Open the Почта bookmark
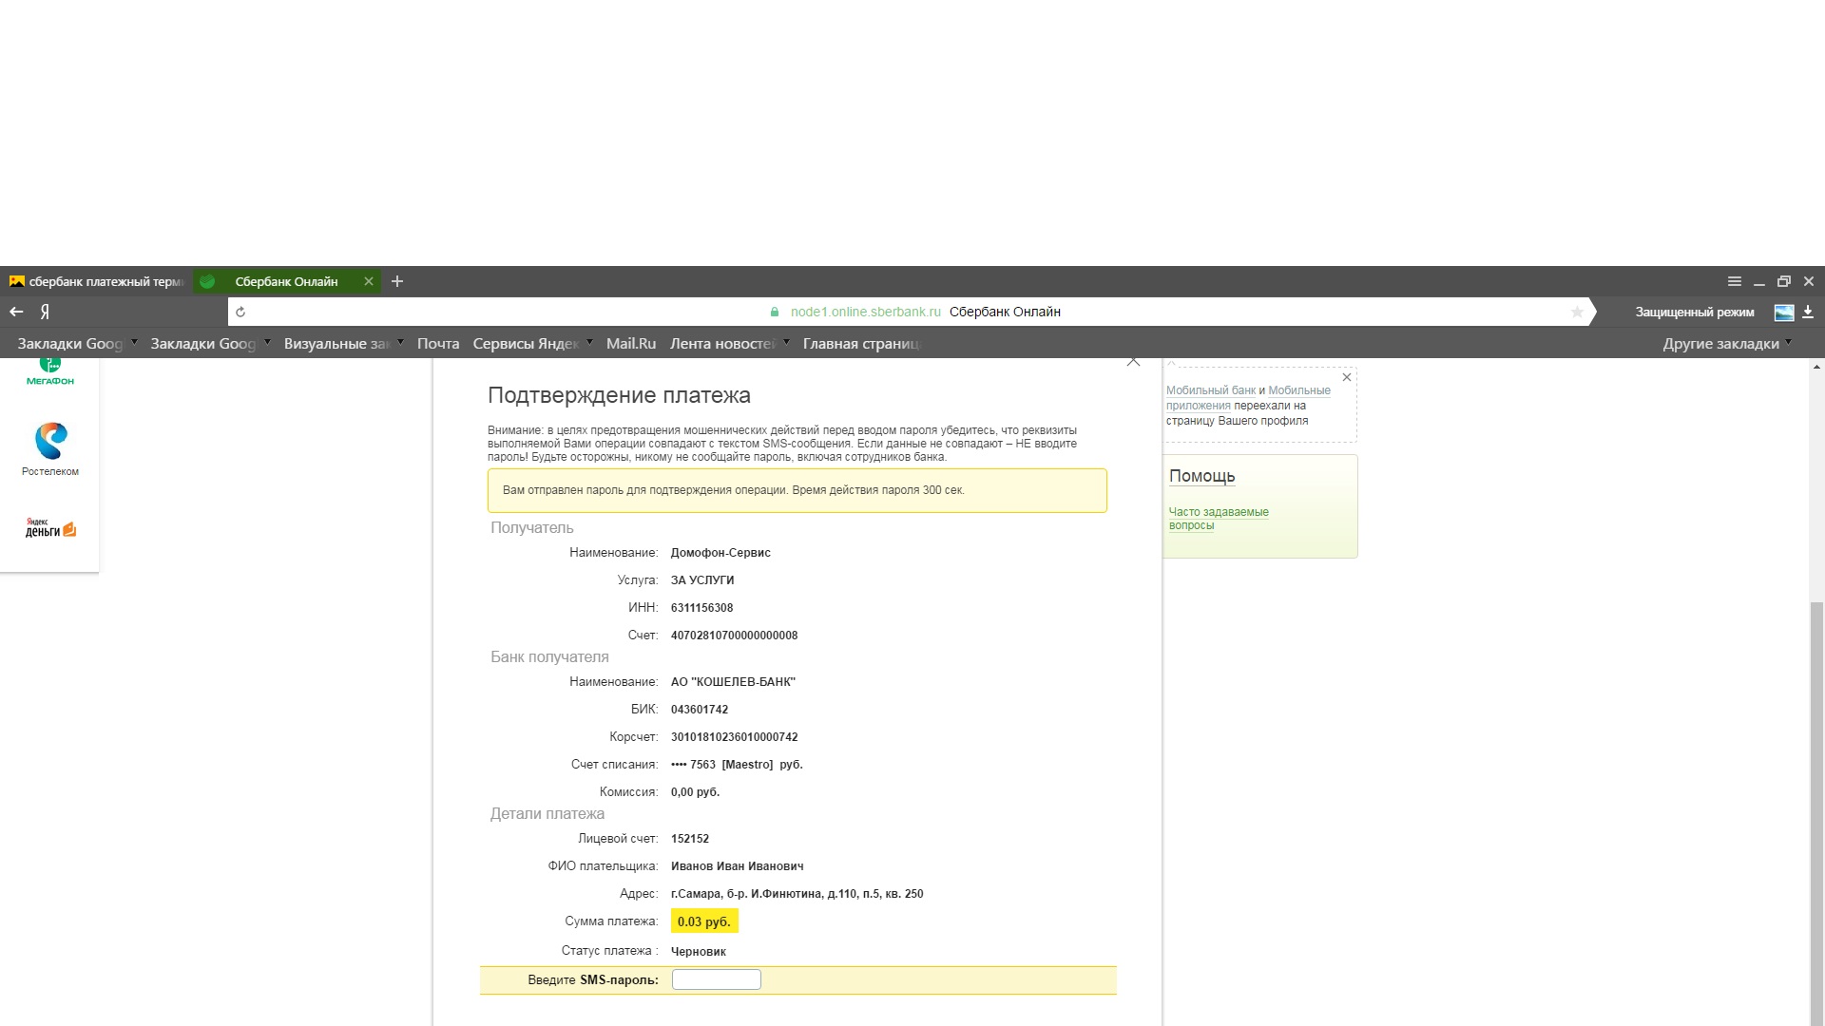This screenshot has height=1026, width=1825. (437, 344)
